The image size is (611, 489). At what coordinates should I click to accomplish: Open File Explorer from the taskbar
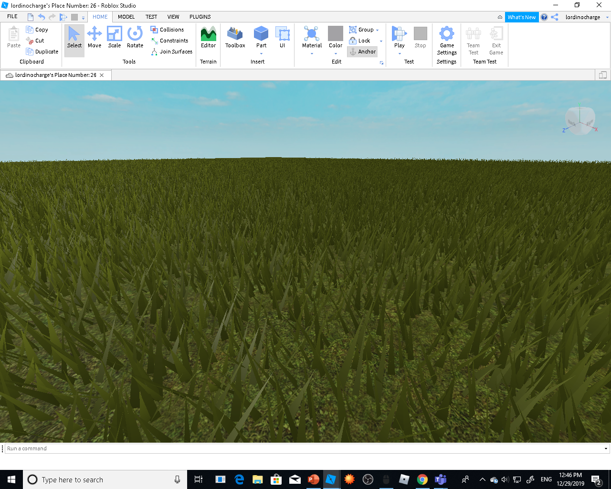(258, 479)
